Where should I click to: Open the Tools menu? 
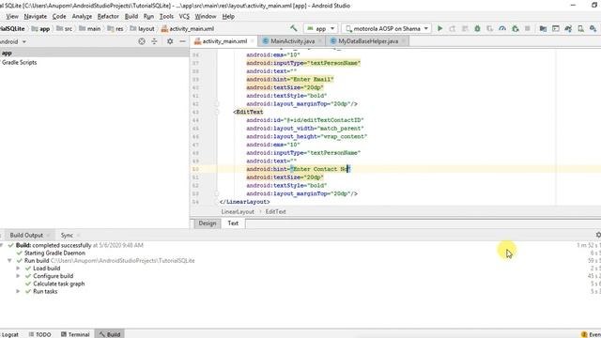(x=166, y=17)
